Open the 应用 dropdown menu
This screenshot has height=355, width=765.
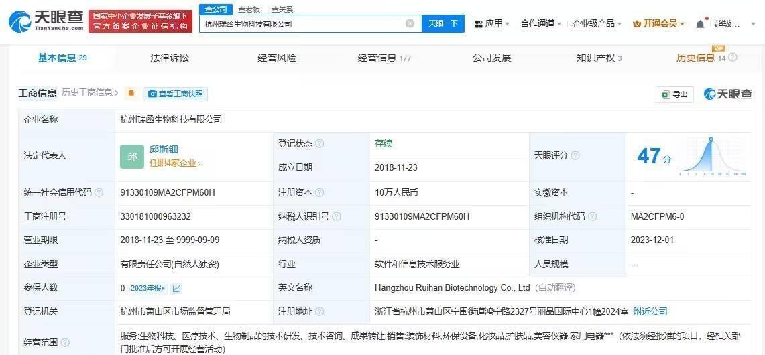pos(492,23)
